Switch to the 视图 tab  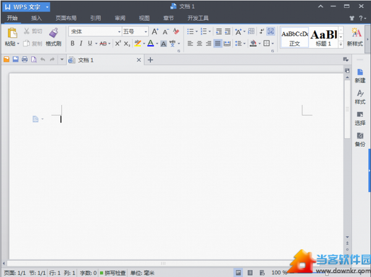(144, 18)
